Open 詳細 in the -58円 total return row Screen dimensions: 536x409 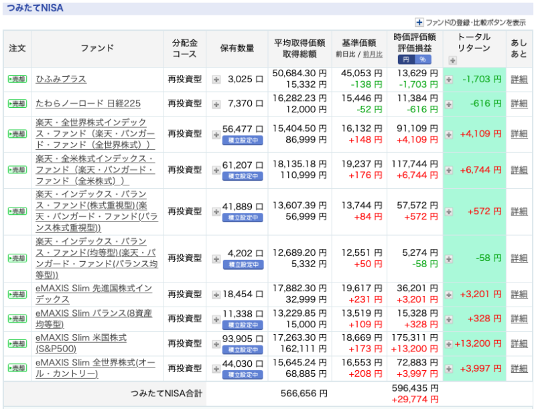click(x=519, y=258)
